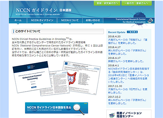Open the colon anatomy diagram page thumbnail

pyautogui.click(x=81, y=78)
